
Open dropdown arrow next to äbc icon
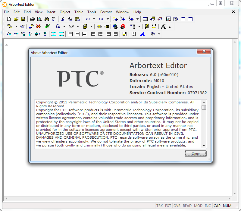click(78, 27)
